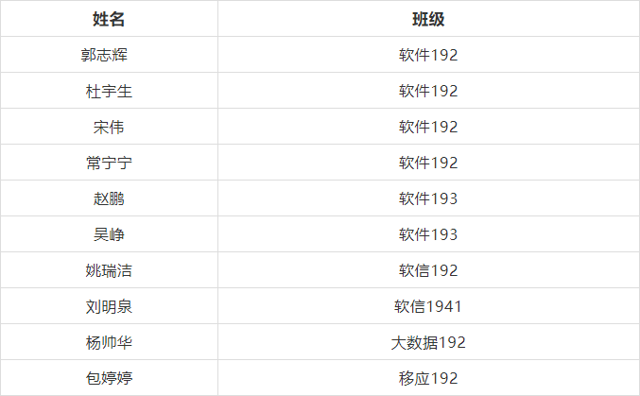Click the 姓名 column header
This screenshot has height=396, width=640.
109,19
